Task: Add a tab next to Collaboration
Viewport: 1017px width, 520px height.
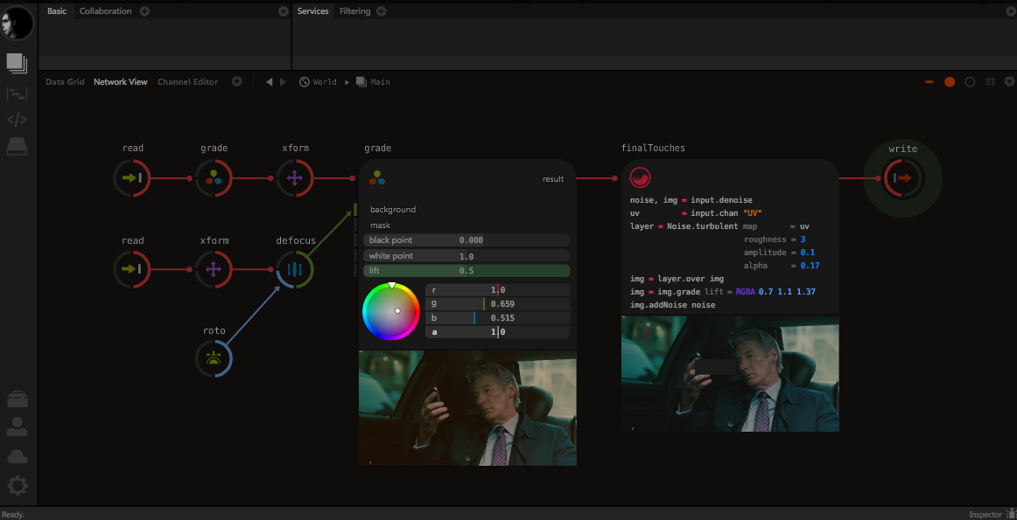Action: point(144,11)
